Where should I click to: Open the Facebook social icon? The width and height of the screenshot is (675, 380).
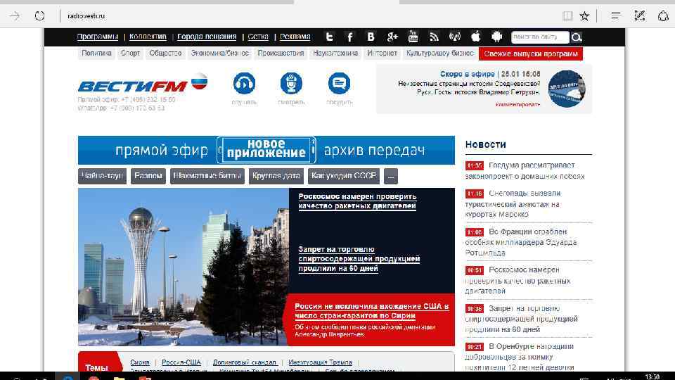click(350, 37)
